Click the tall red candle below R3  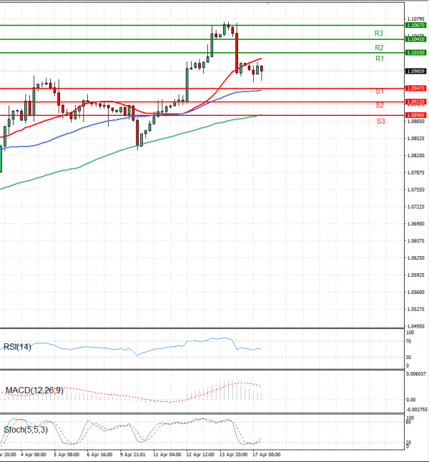[237, 53]
